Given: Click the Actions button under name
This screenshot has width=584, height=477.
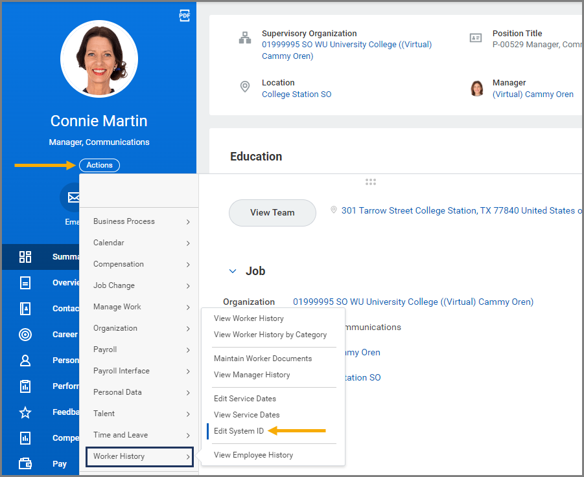Looking at the screenshot, I should pyautogui.click(x=99, y=165).
